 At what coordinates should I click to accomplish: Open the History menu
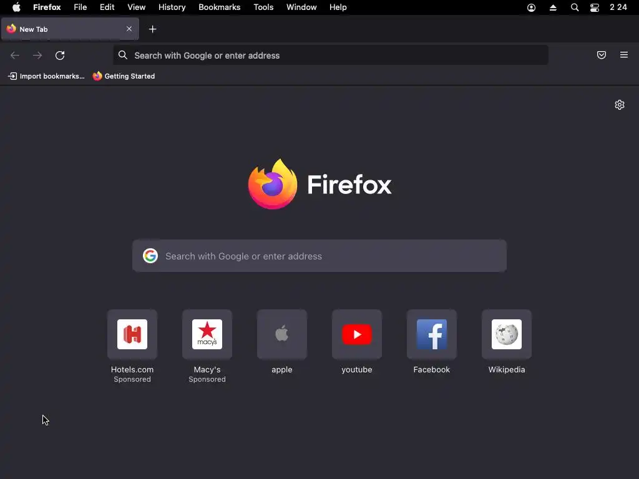(172, 7)
